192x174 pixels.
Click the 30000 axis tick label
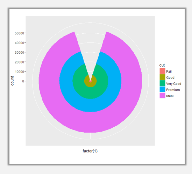19,52
